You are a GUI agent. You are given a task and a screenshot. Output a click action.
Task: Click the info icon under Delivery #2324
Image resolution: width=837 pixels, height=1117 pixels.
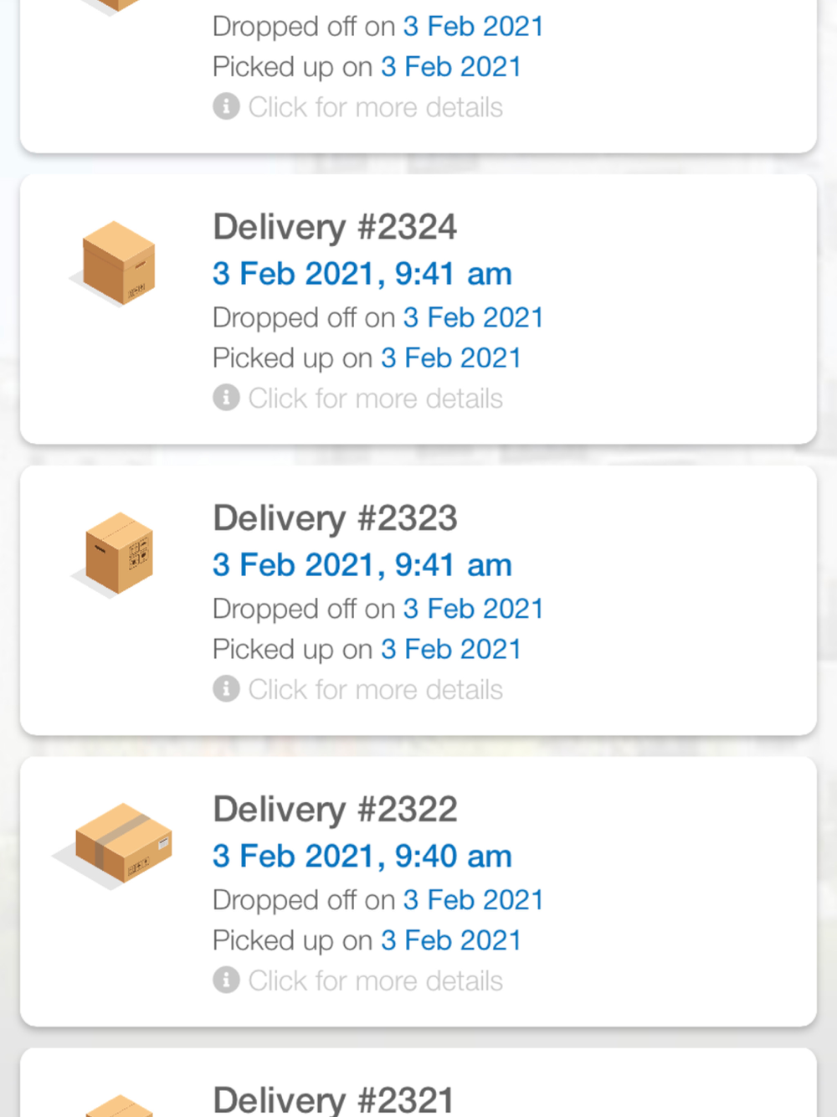[x=226, y=398]
